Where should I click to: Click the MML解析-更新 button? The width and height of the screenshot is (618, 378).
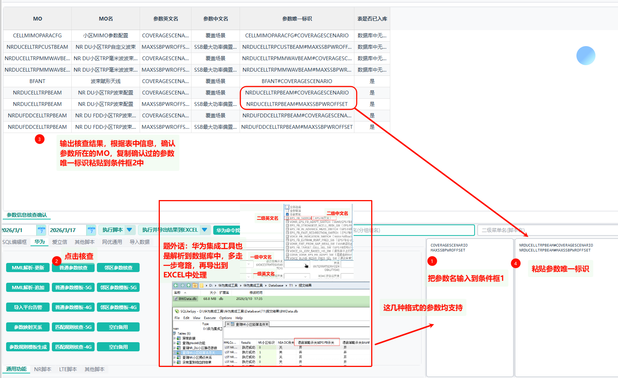28,267
